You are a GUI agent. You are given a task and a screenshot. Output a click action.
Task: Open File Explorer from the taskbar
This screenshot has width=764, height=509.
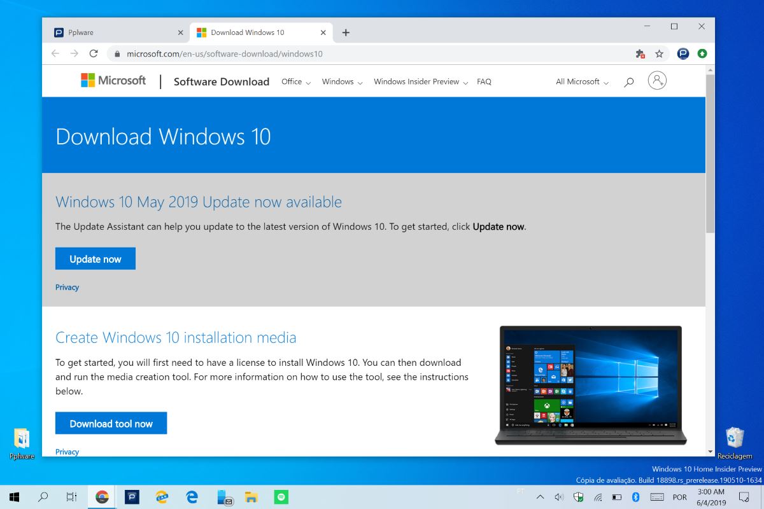tap(251, 497)
